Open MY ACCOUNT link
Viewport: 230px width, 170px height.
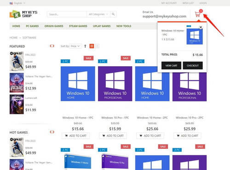169,3
